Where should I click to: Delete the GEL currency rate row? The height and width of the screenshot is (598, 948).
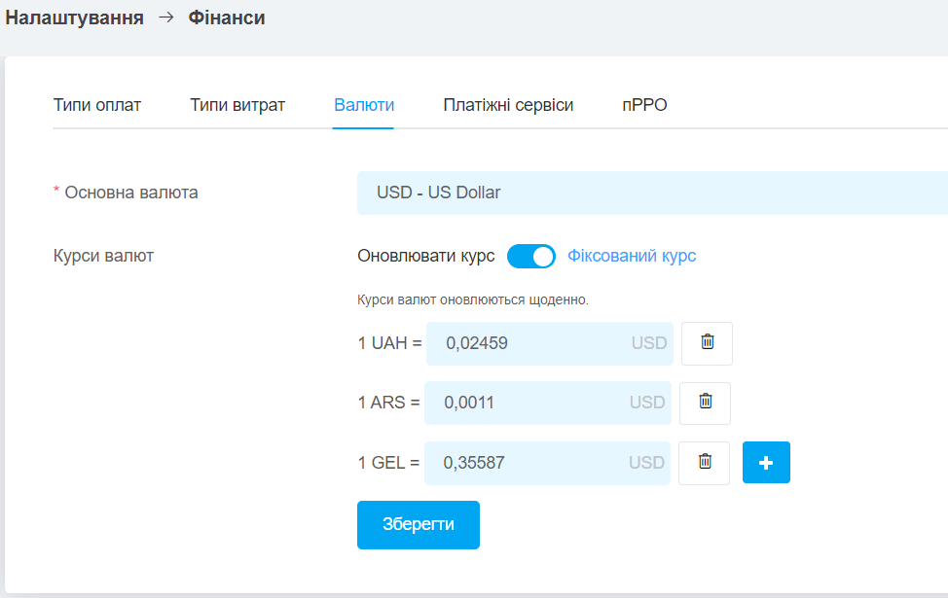point(705,463)
